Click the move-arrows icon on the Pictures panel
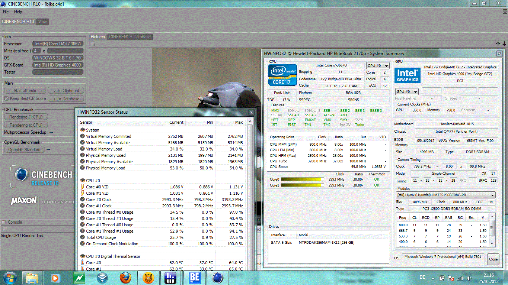This screenshot has height=285, width=508. 498,44
